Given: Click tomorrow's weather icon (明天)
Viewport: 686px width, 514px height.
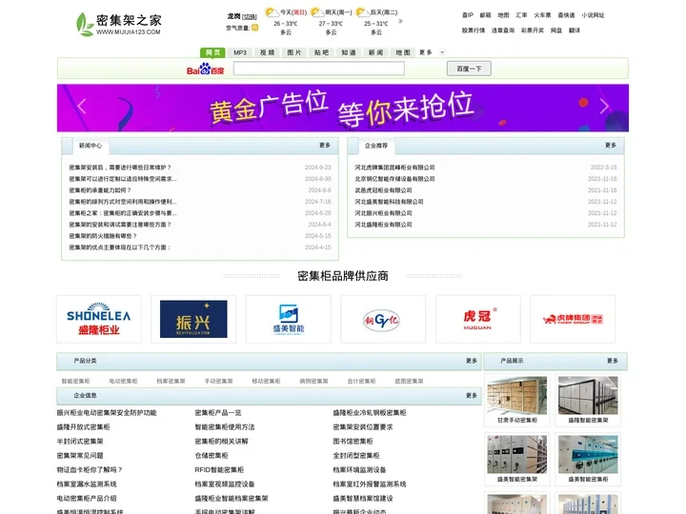Looking at the screenshot, I should 316,12.
